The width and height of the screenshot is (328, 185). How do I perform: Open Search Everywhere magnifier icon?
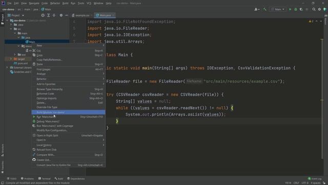click(x=314, y=9)
